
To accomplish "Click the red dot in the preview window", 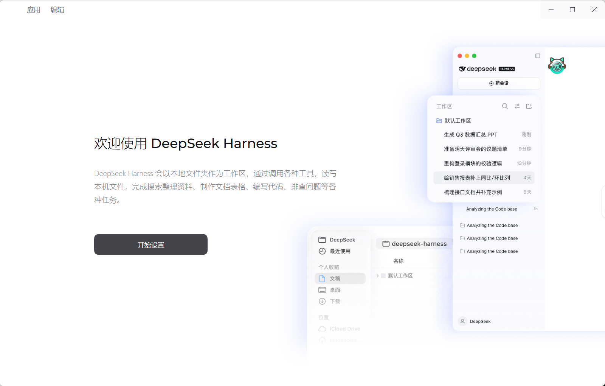I will pyautogui.click(x=460, y=56).
